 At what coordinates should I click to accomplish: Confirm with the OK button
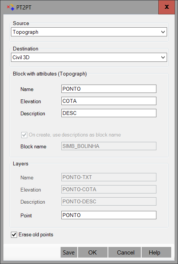(93, 252)
